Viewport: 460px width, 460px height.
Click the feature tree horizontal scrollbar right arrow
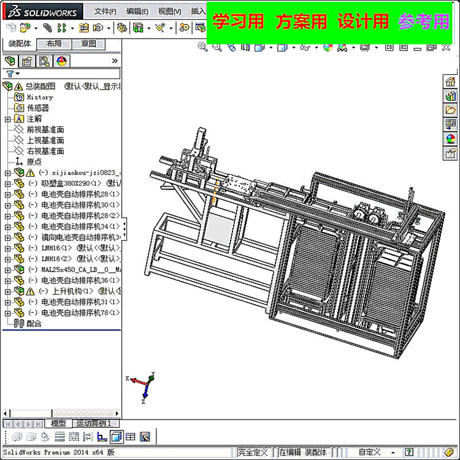point(117,413)
